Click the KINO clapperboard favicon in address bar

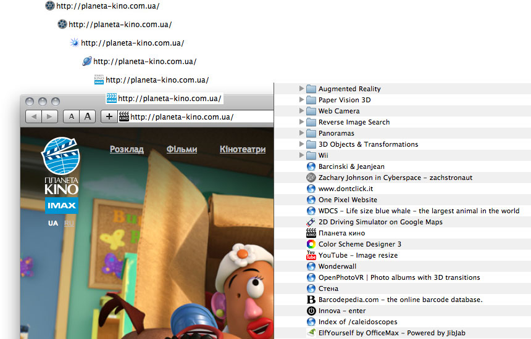click(x=124, y=116)
